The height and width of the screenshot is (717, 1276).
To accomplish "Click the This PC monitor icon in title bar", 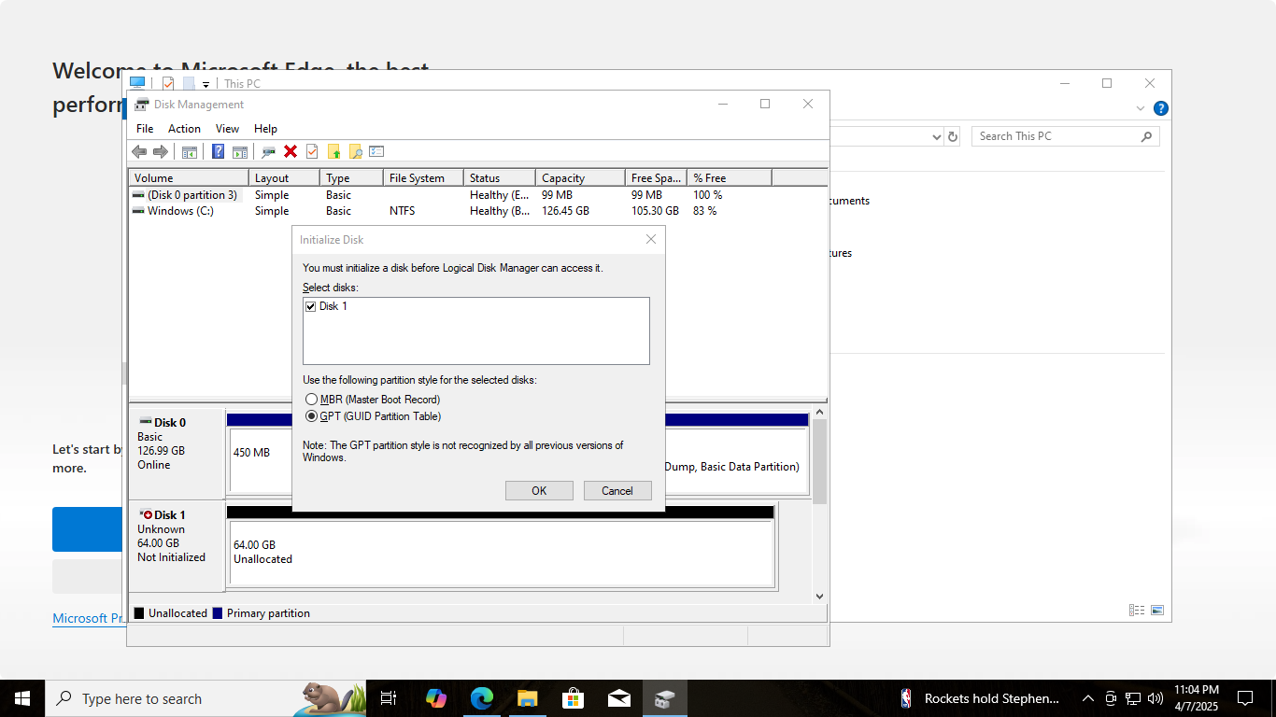I will pyautogui.click(x=137, y=83).
